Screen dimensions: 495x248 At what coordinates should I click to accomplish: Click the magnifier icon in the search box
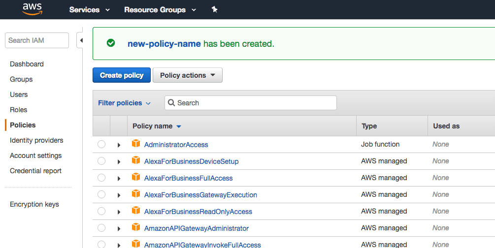coord(171,103)
